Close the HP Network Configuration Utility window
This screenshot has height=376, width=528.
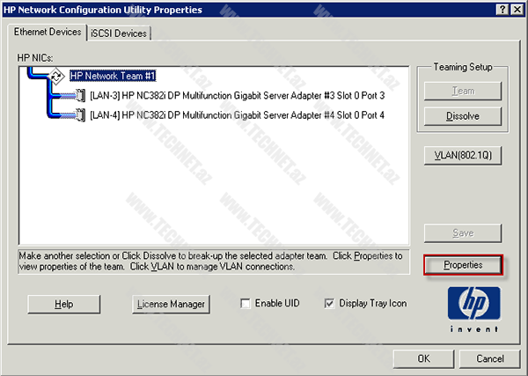click(x=517, y=10)
